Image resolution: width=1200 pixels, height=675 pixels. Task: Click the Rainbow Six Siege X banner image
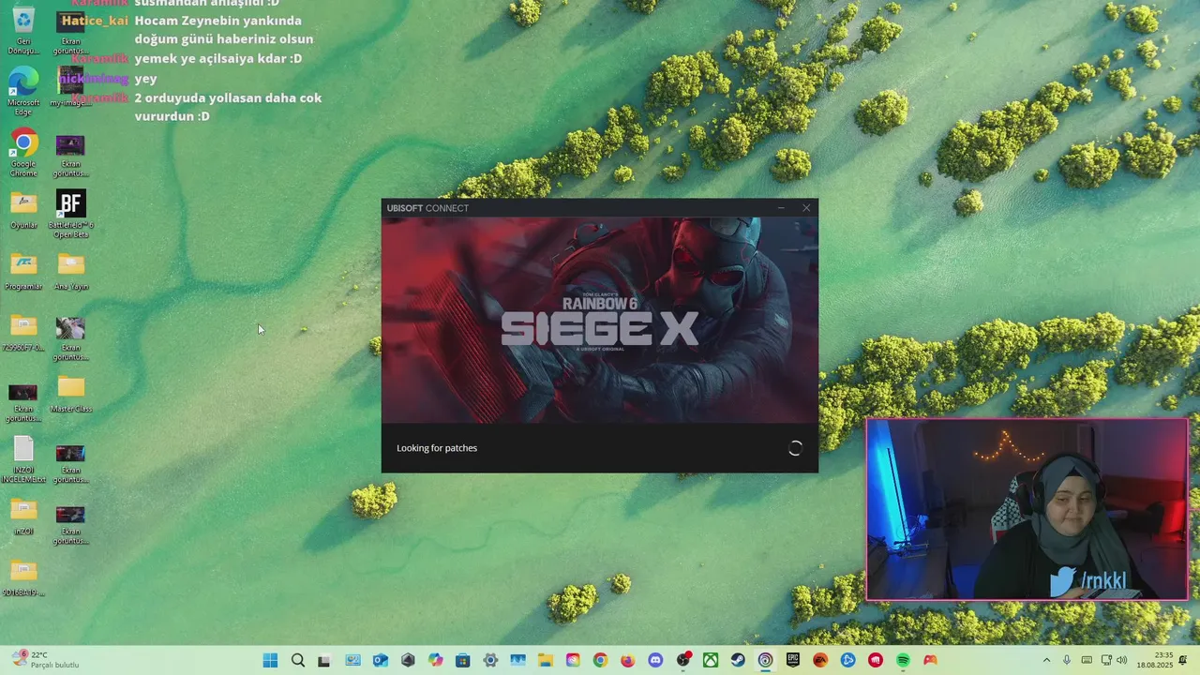[x=600, y=321]
